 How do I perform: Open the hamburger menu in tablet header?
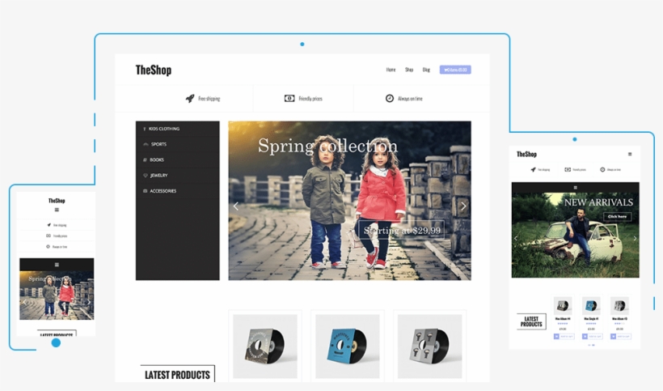tap(630, 155)
